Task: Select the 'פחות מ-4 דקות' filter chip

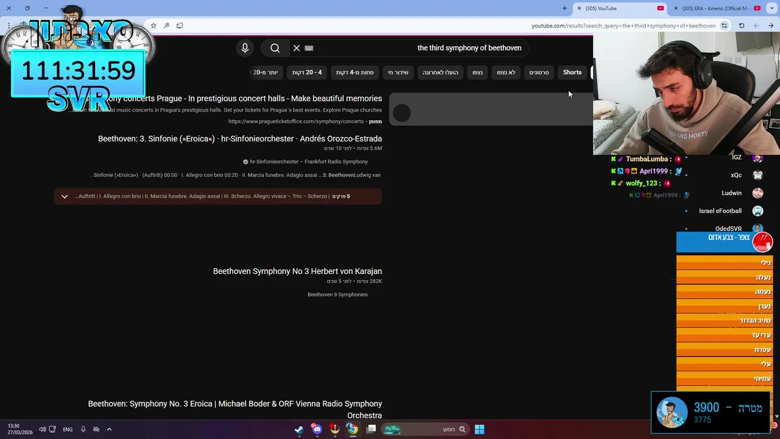Action: [x=355, y=73]
